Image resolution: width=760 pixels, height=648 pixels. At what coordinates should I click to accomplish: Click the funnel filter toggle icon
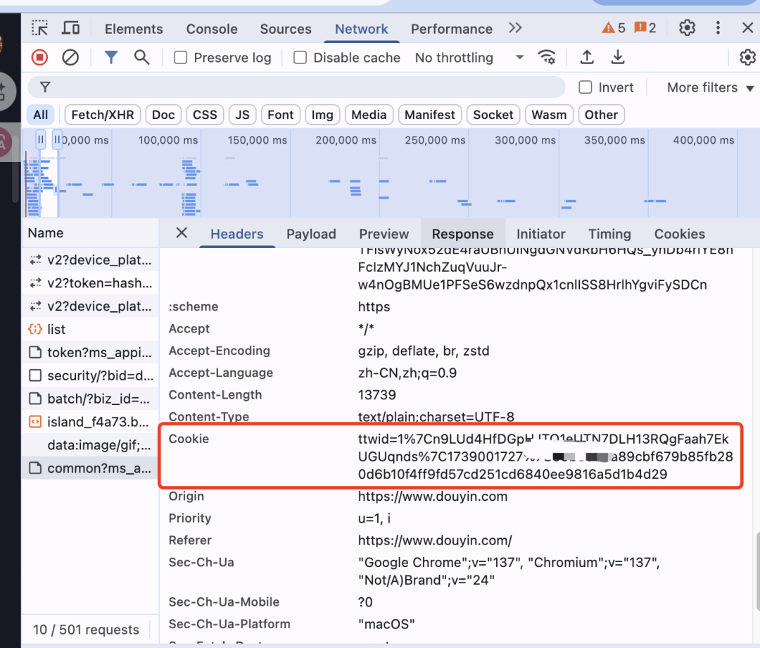point(110,58)
